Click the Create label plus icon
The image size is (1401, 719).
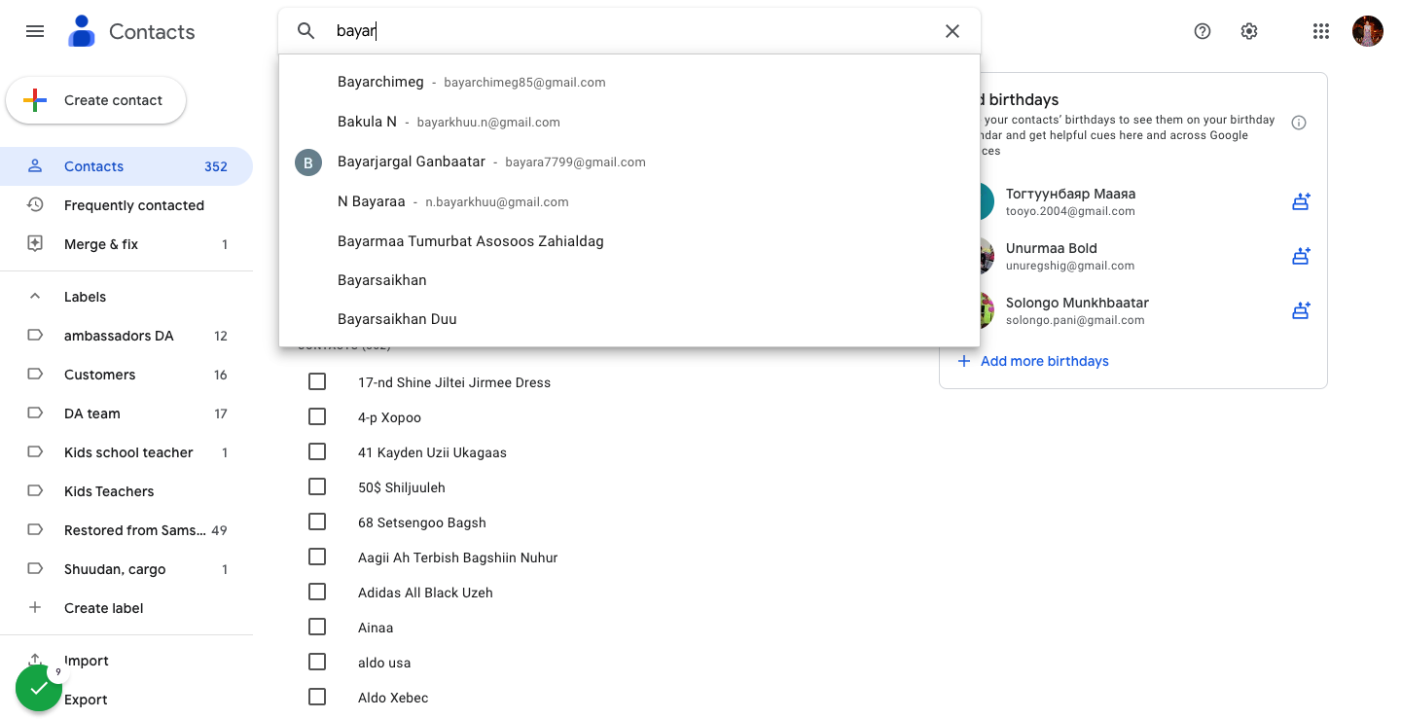(x=35, y=608)
